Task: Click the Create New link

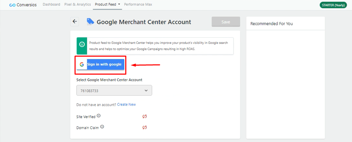Action: (126, 104)
